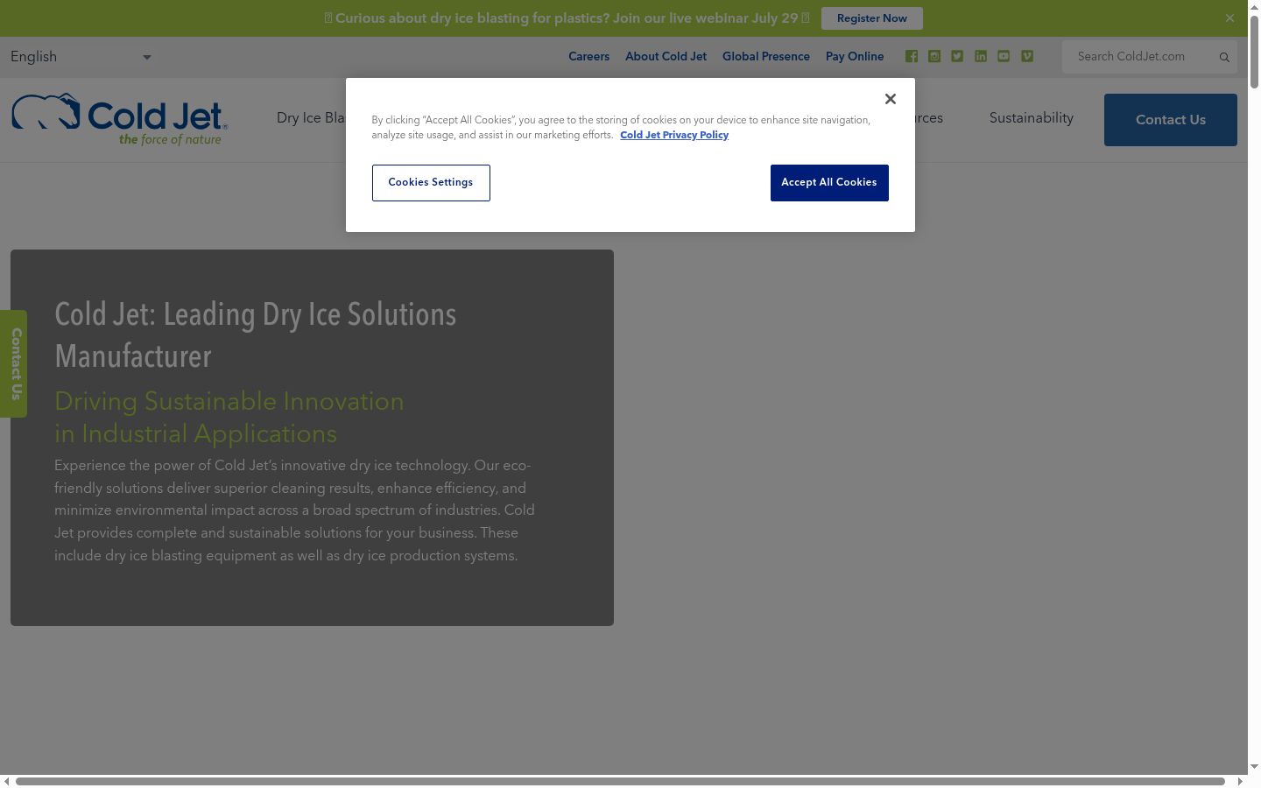Viewport: 1261px width, 788px height.
Task: Open the English language dropdown
Action: 81,57
